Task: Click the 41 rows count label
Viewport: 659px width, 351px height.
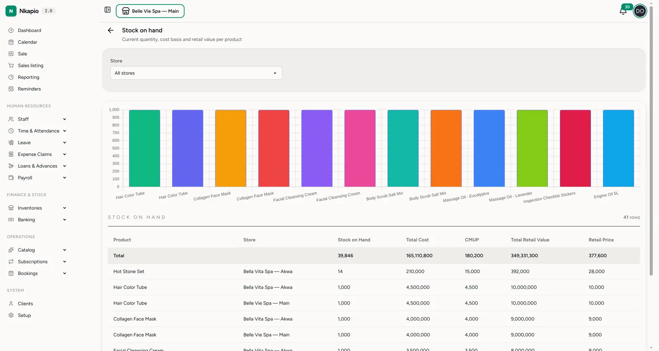Action: point(631,217)
